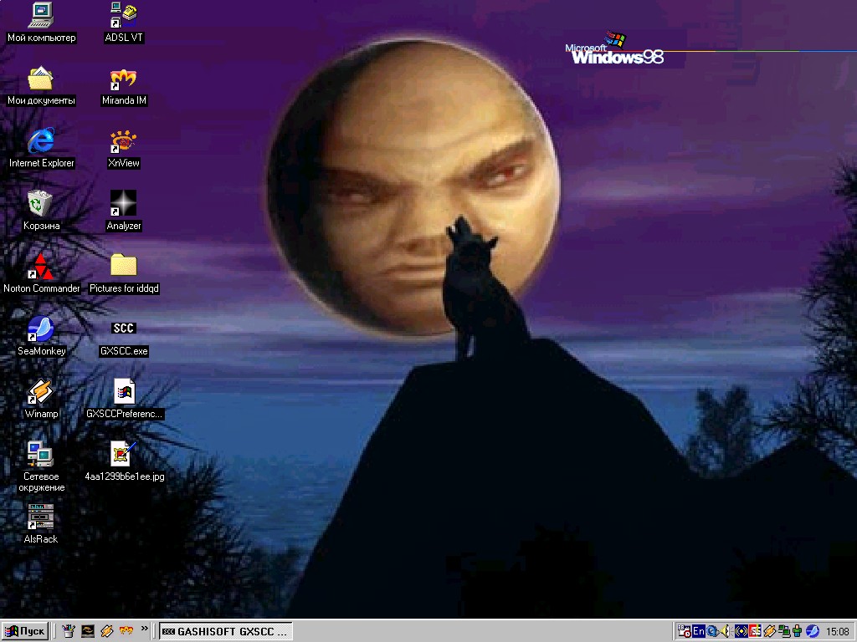The width and height of the screenshot is (857, 642).
Task: Select the Miranda IM shortcut icon
Action: pos(124,78)
